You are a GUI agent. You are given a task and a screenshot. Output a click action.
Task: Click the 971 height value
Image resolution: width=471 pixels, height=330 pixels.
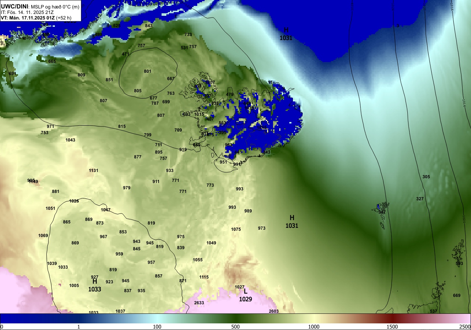pos(50,126)
